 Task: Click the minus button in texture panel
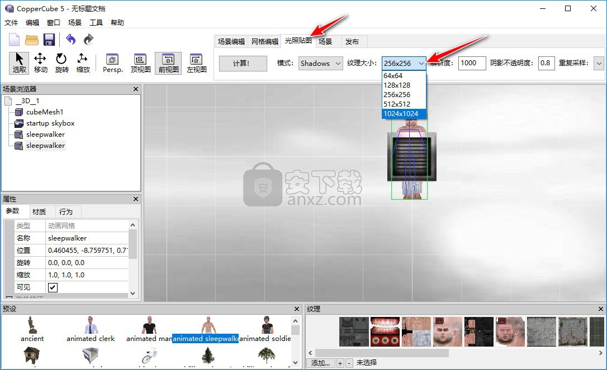[x=349, y=363]
